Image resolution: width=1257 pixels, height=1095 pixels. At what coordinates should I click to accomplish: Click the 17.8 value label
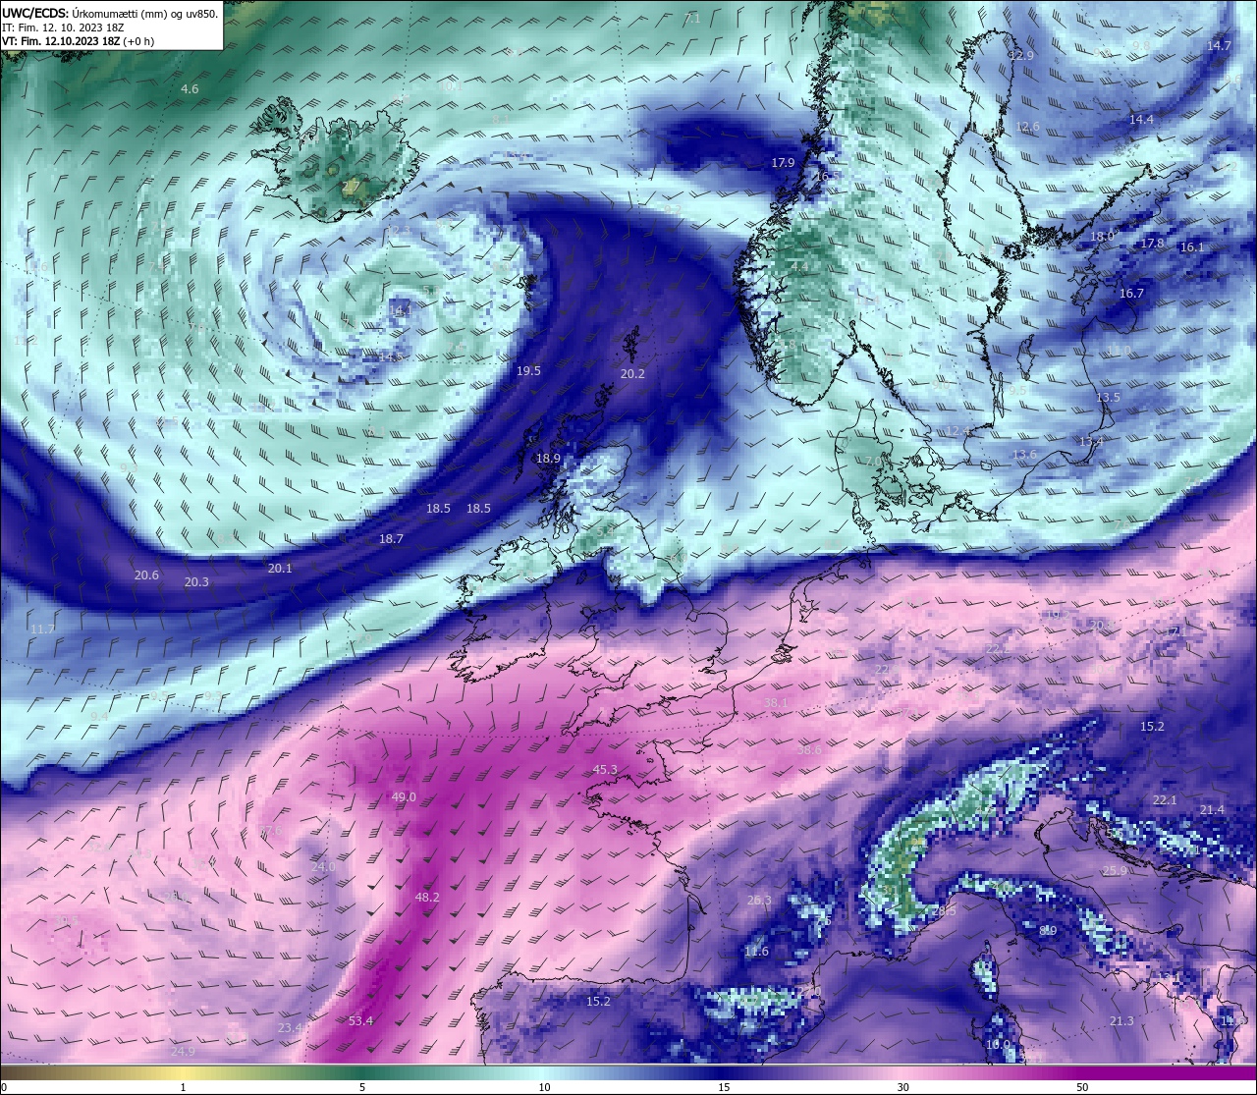1152,243
